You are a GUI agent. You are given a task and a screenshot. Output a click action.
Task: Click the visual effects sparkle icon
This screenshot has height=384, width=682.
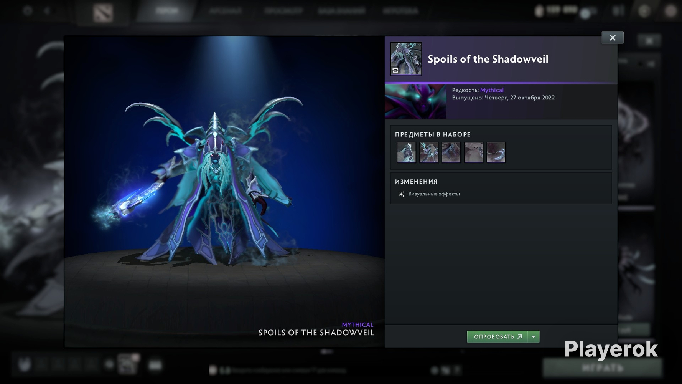point(401,194)
